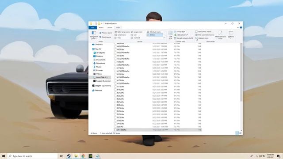Open the Options dropdown

231,35
